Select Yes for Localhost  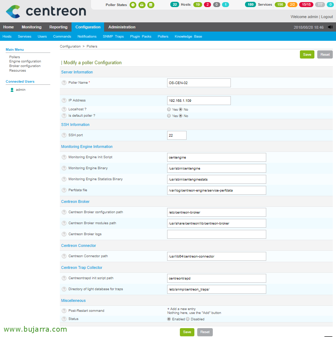pyautogui.click(x=169, y=109)
